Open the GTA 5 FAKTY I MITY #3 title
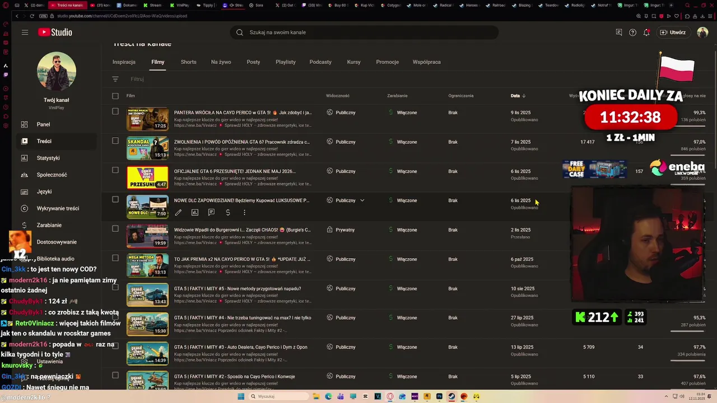The width and height of the screenshot is (717, 403). [240, 347]
